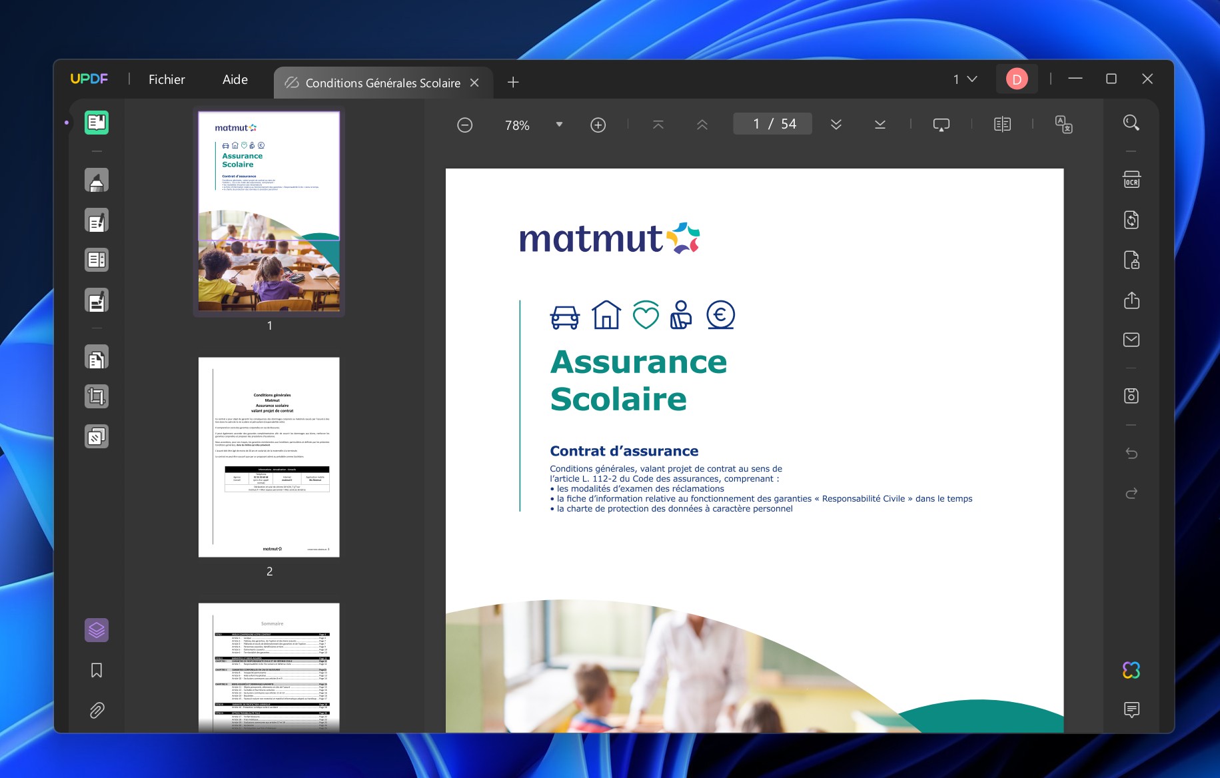Click the UPDF AI assistant icon
1220x778 pixels.
tap(1131, 669)
